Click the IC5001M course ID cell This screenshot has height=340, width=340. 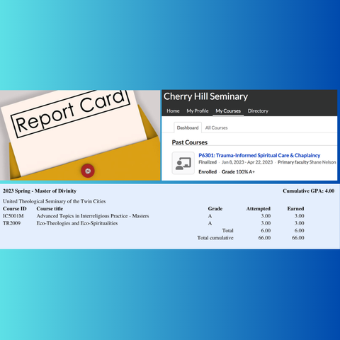(x=13, y=216)
